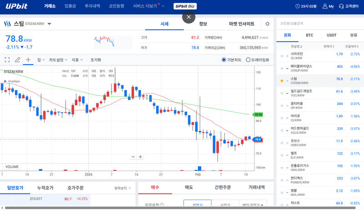The width and height of the screenshot is (364, 210).
Task: Activate the crosshair cursor tool
Action: click(x=28, y=60)
